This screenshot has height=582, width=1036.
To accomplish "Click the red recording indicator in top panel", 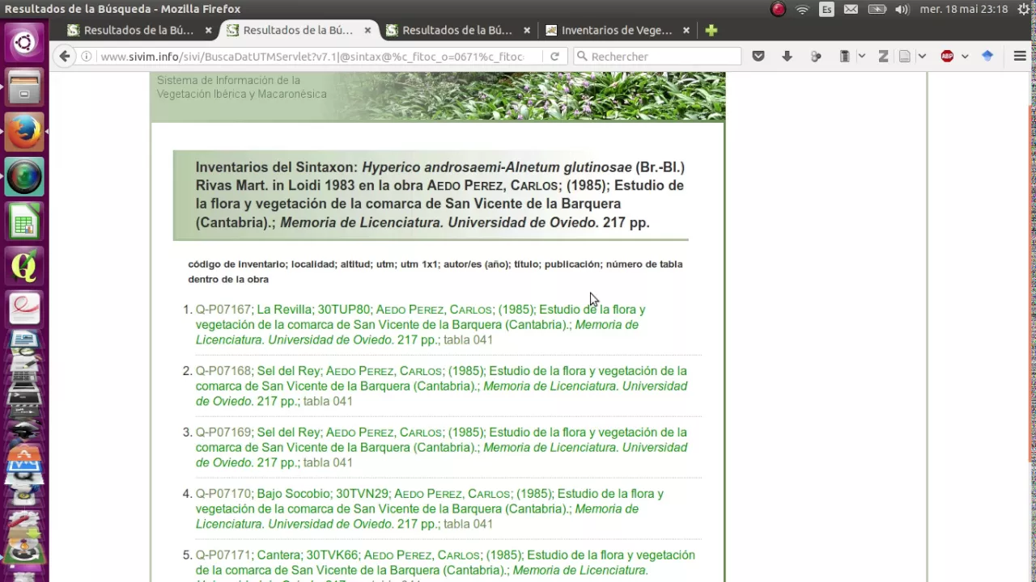I will pyautogui.click(x=778, y=10).
